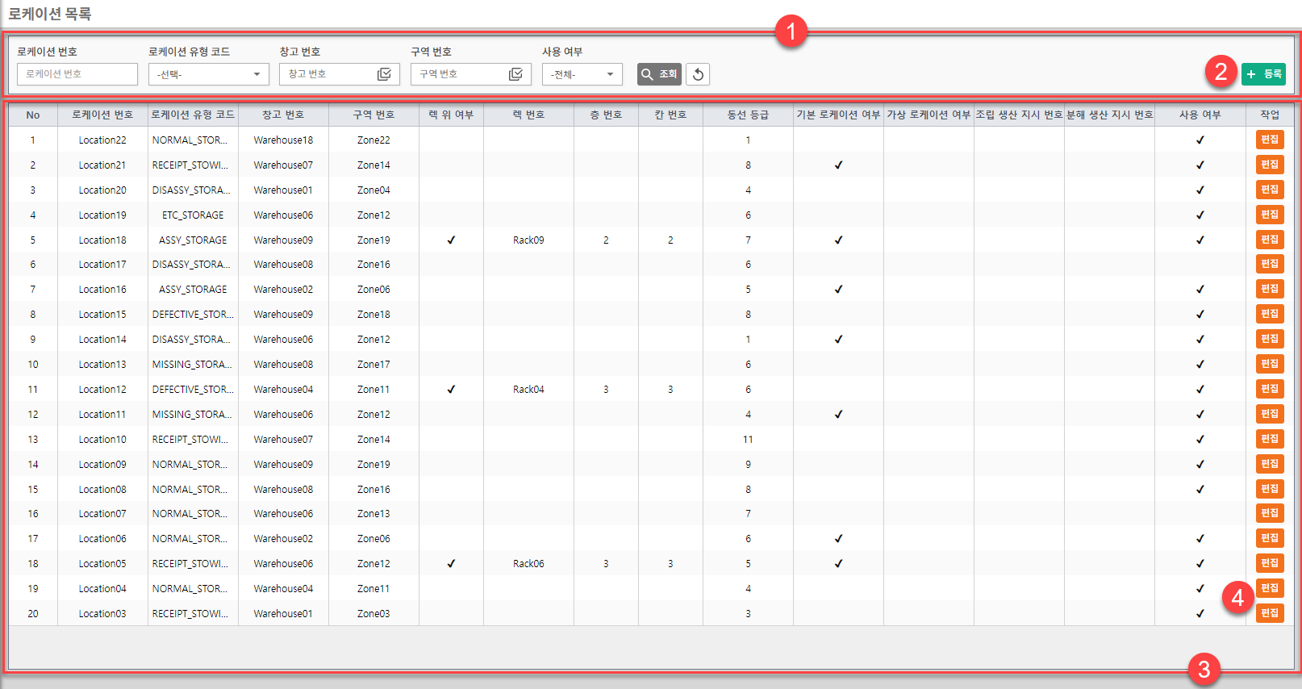This screenshot has height=689, width=1302.
Task: Click the 창고 번호 text field
Action: [329, 74]
